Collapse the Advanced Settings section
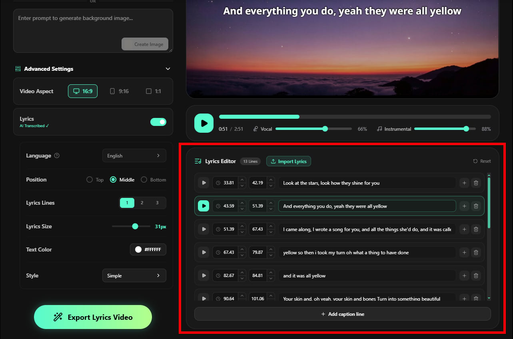The image size is (513, 339). (168, 69)
